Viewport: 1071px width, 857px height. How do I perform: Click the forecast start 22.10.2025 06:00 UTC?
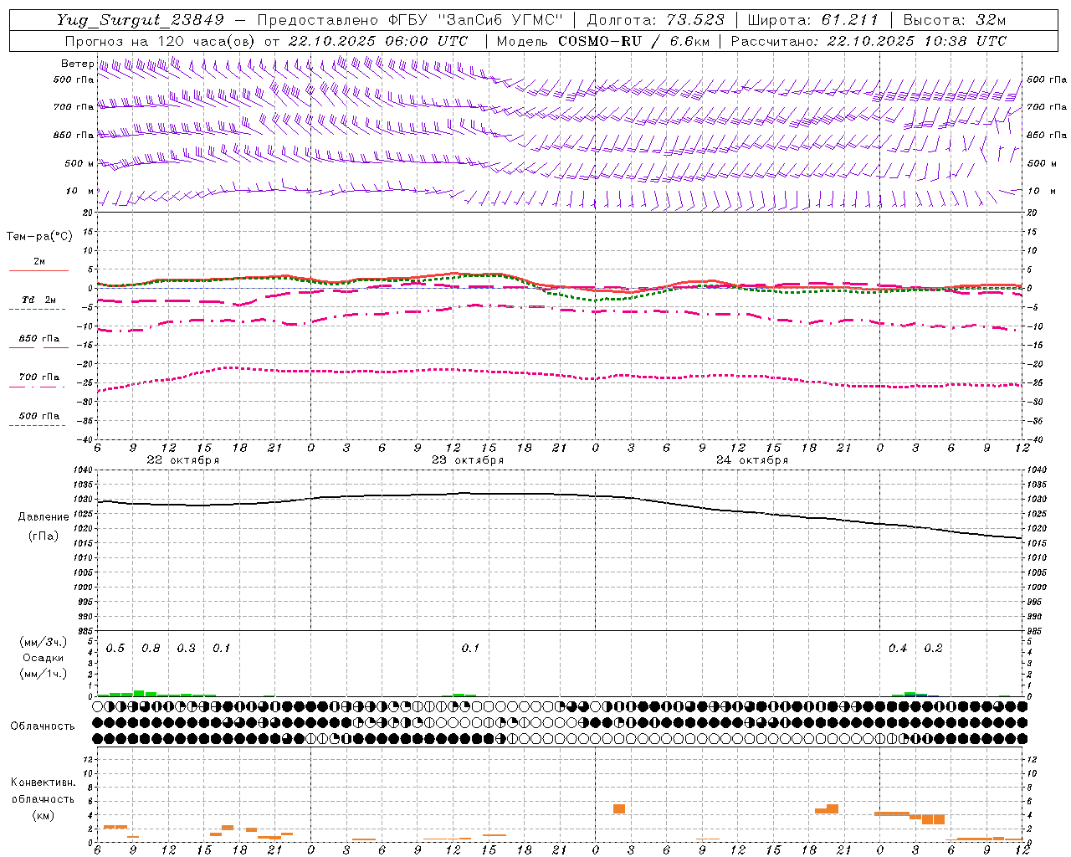pos(378,41)
